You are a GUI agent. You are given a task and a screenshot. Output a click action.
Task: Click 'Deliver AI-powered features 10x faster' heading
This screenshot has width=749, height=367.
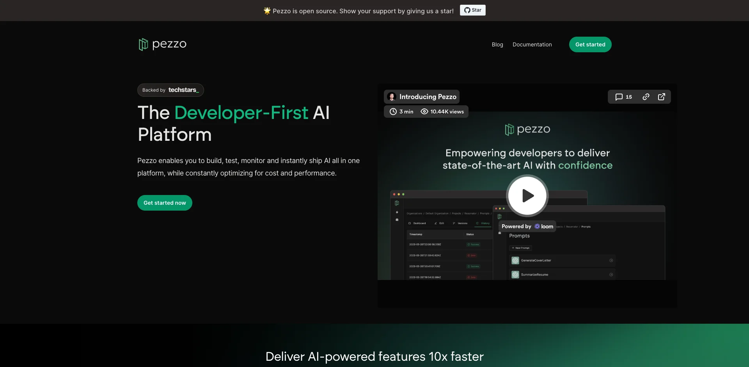tap(374, 356)
